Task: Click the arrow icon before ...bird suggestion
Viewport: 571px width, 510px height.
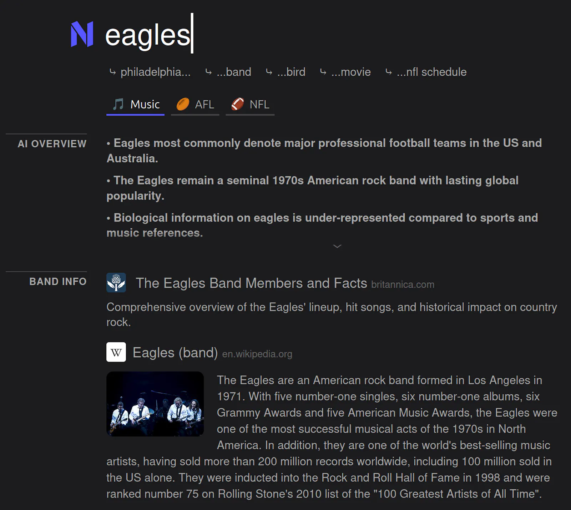Action: (269, 72)
